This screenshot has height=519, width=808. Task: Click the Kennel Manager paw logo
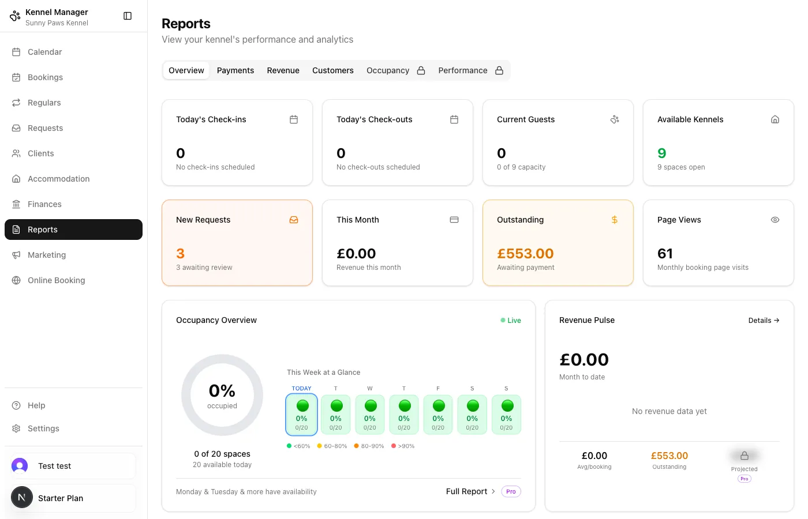[14, 16]
